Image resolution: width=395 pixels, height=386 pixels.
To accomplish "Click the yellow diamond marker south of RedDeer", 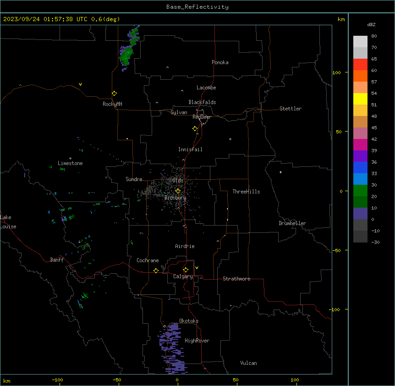I will [195, 129].
